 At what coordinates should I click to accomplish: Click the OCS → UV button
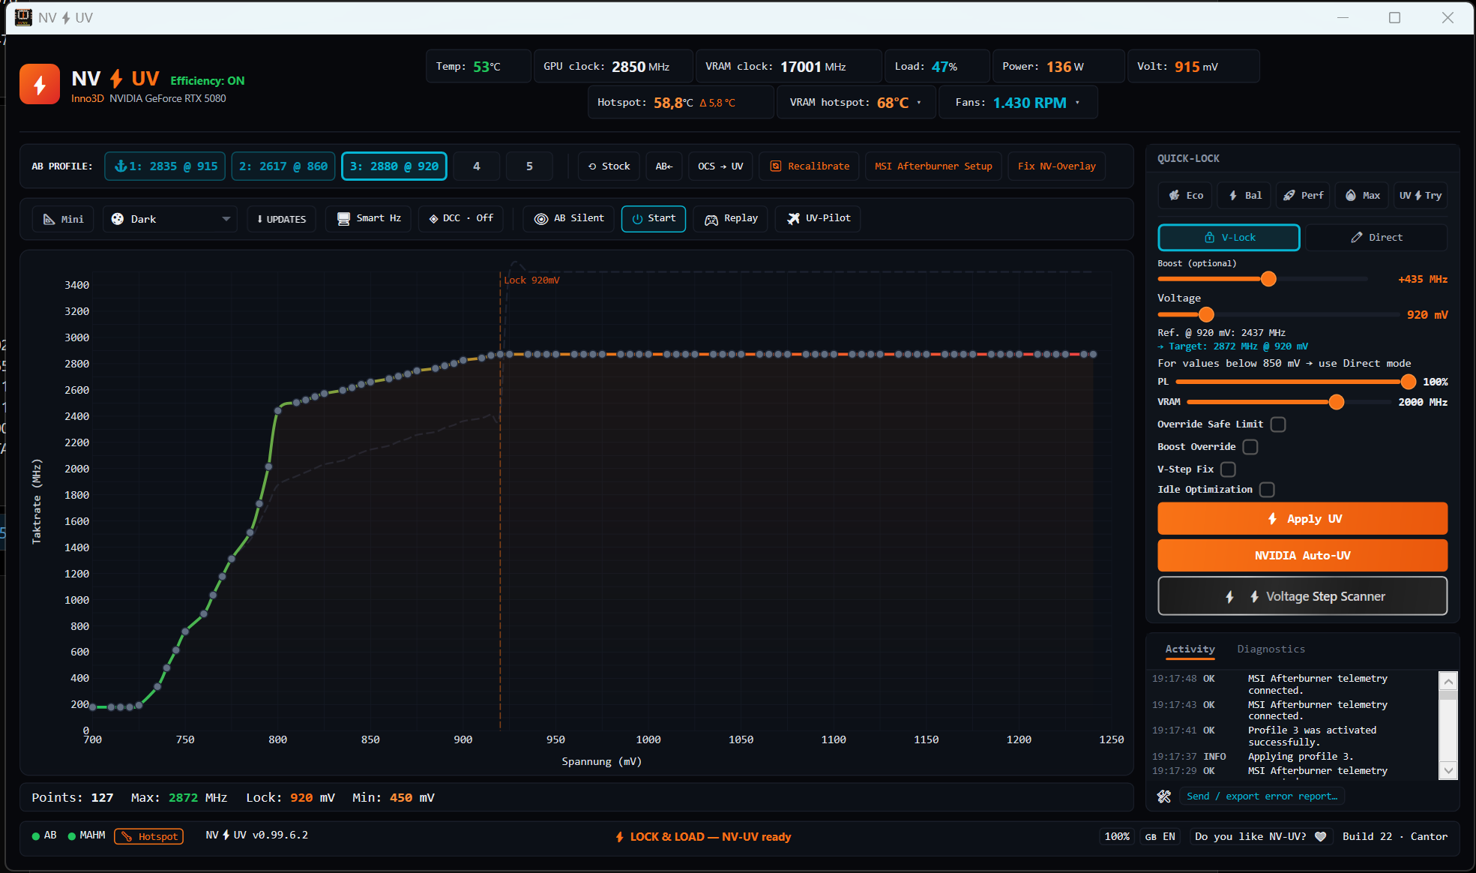coord(720,166)
